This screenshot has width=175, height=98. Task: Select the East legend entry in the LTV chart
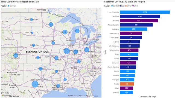(x=122, y=6)
